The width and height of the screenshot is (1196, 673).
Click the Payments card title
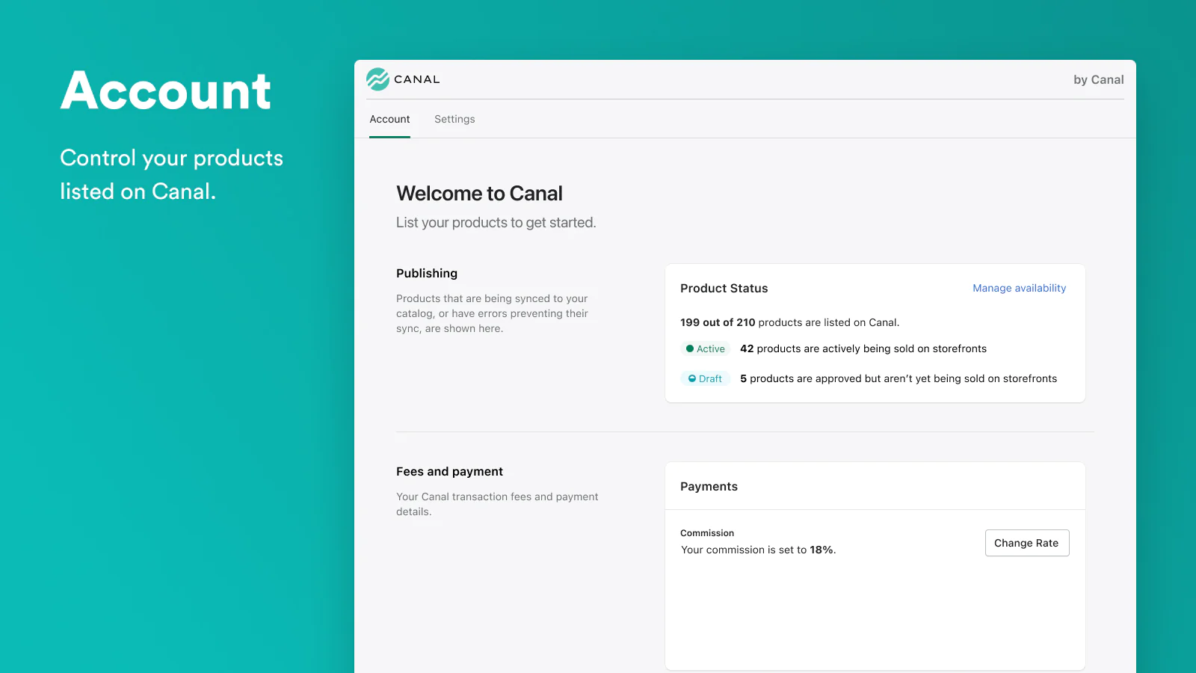709,487
